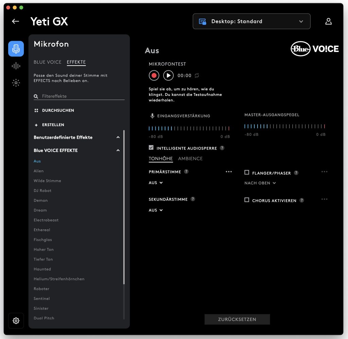This screenshot has width=348, height=339.
Task: Enable the Chorus aktivieren checkbox
Action: click(247, 200)
